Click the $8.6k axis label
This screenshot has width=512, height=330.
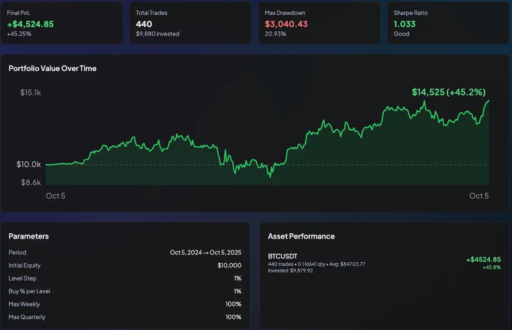[31, 182]
